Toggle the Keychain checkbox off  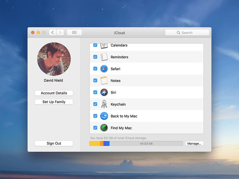pyautogui.click(x=95, y=104)
